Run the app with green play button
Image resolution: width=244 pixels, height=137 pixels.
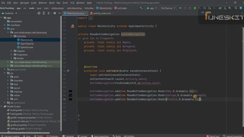coord(180,8)
